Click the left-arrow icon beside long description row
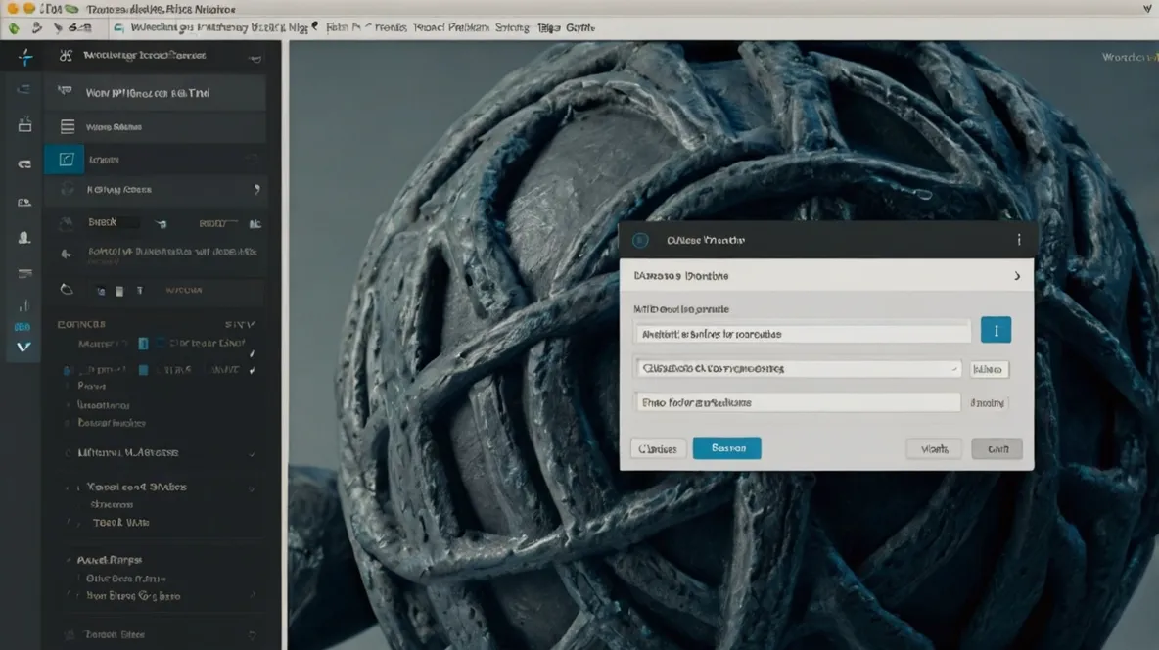 (67, 254)
